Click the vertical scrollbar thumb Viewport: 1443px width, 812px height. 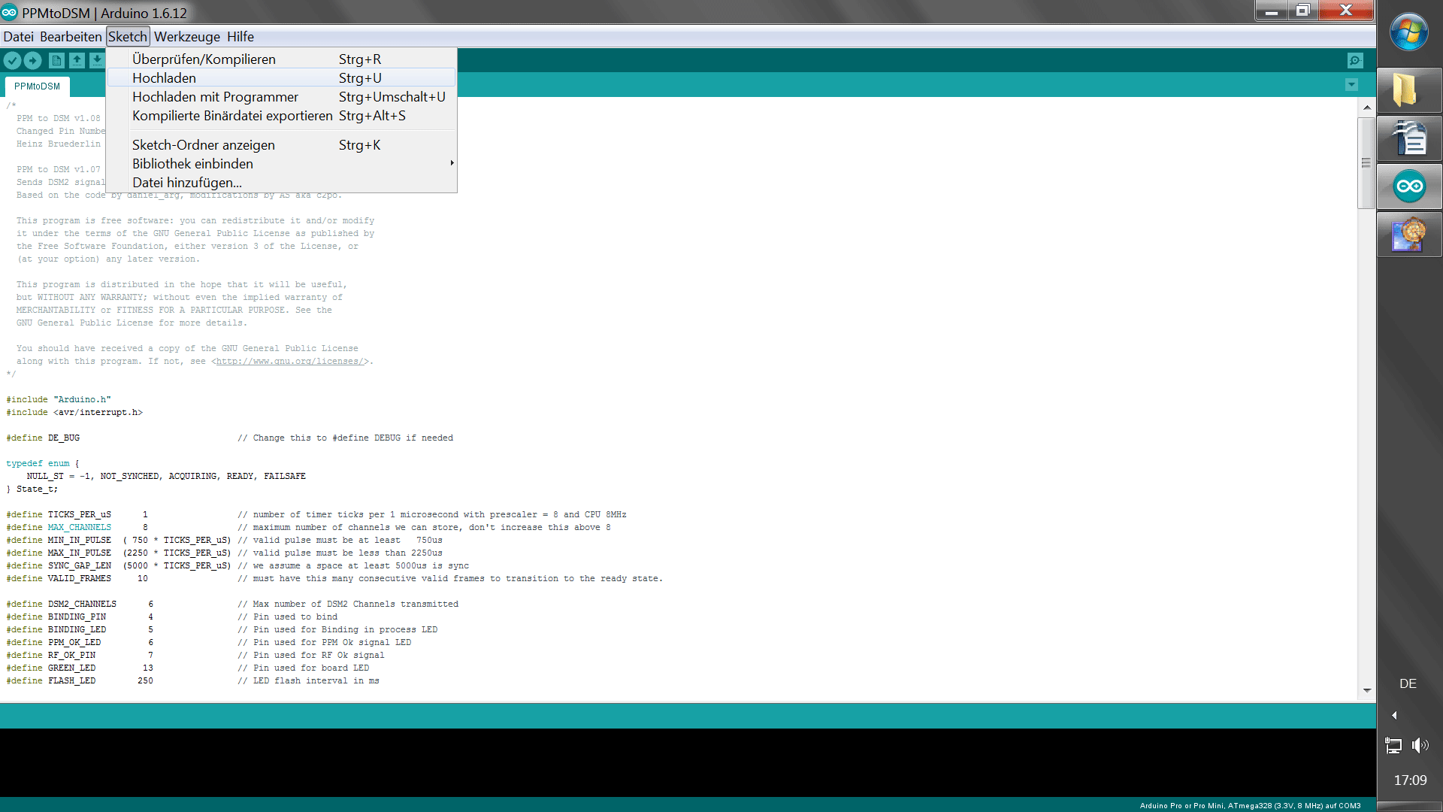point(1366,162)
